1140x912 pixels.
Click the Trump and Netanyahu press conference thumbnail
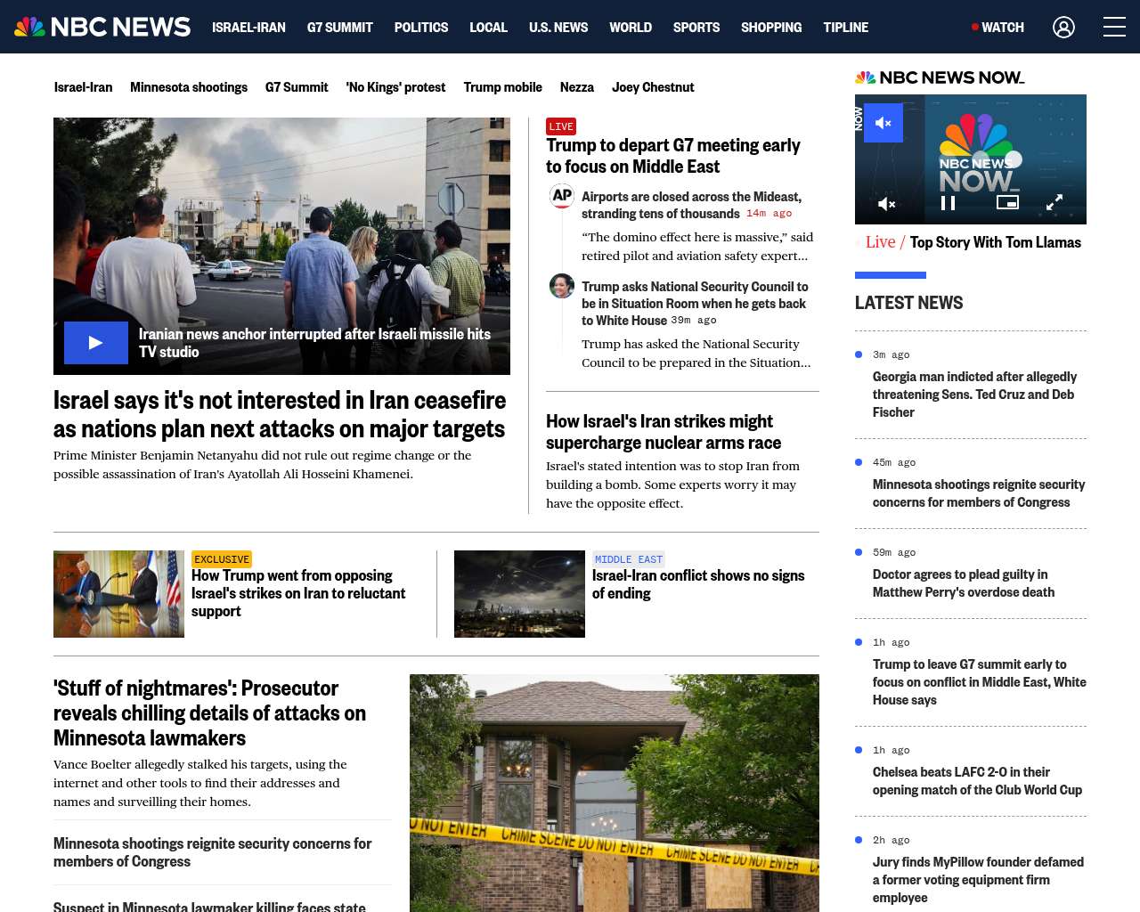tap(118, 594)
